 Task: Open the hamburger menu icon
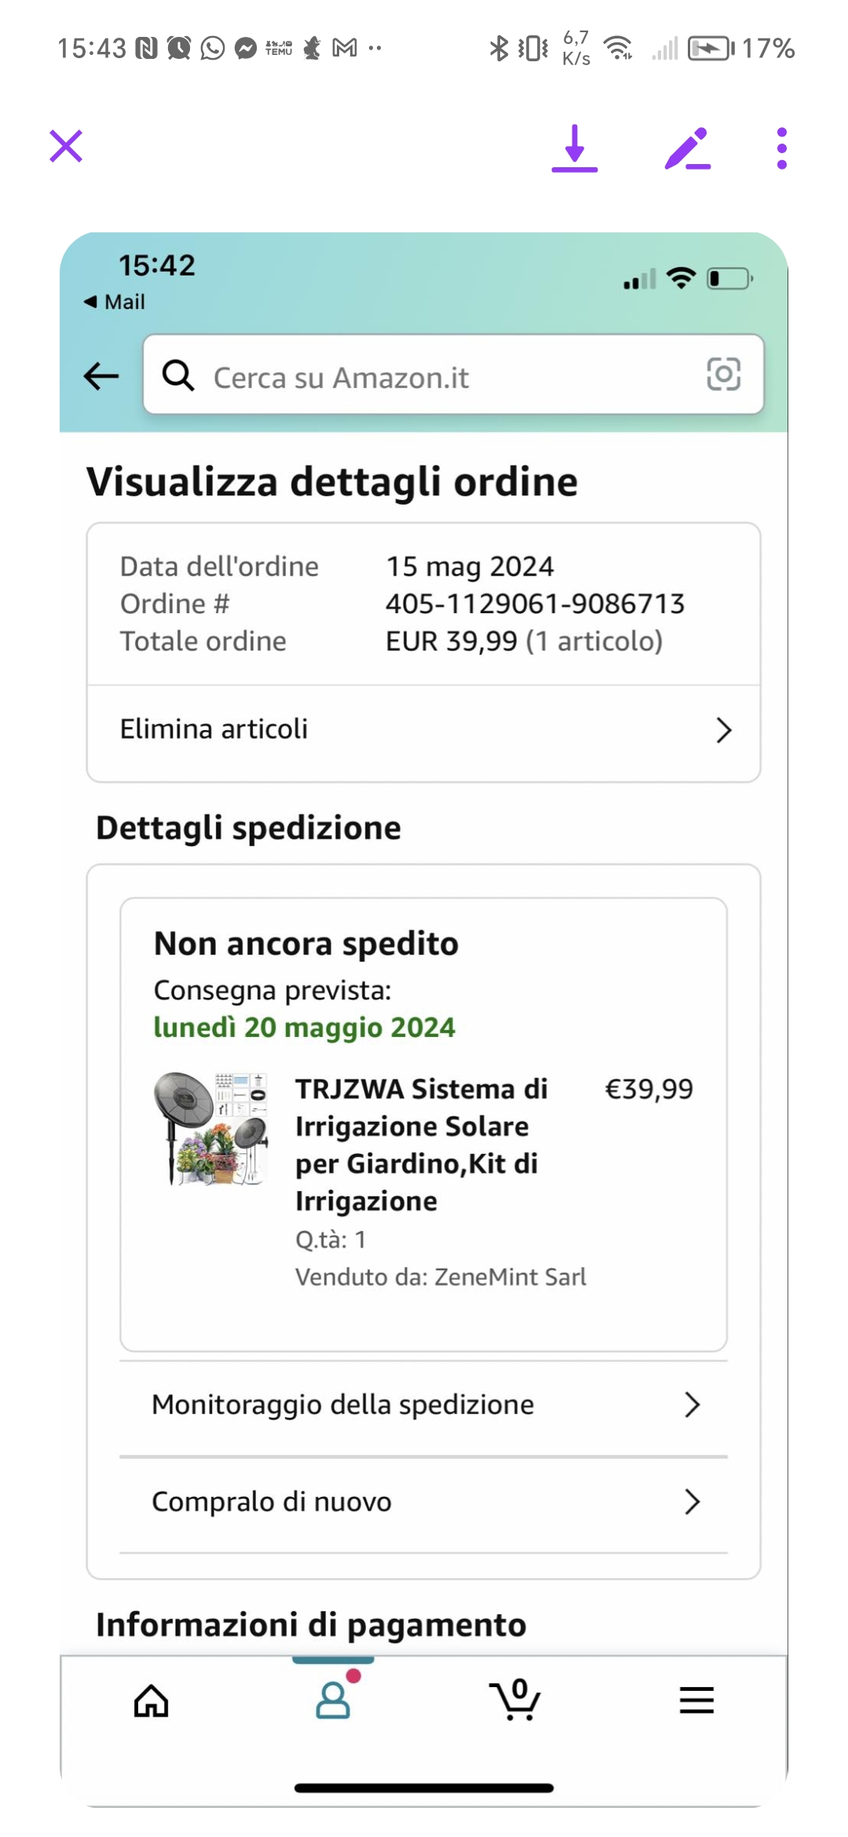coord(696,1700)
